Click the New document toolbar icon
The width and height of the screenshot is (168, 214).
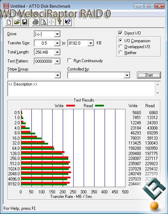point(9,22)
